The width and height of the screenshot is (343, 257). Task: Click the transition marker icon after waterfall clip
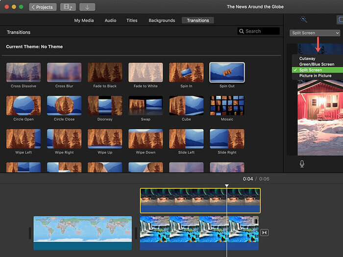click(265, 233)
